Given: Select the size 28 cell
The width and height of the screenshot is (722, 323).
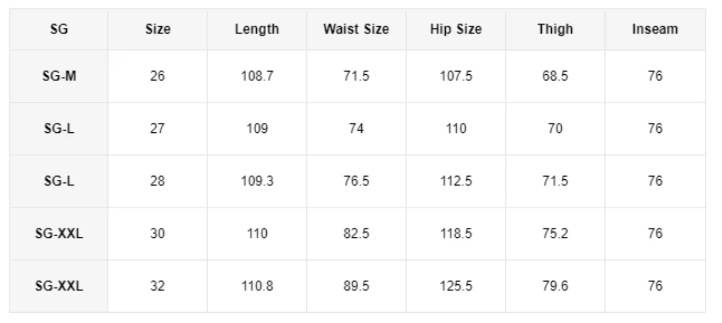Looking at the screenshot, I should [x=157, y=181].
